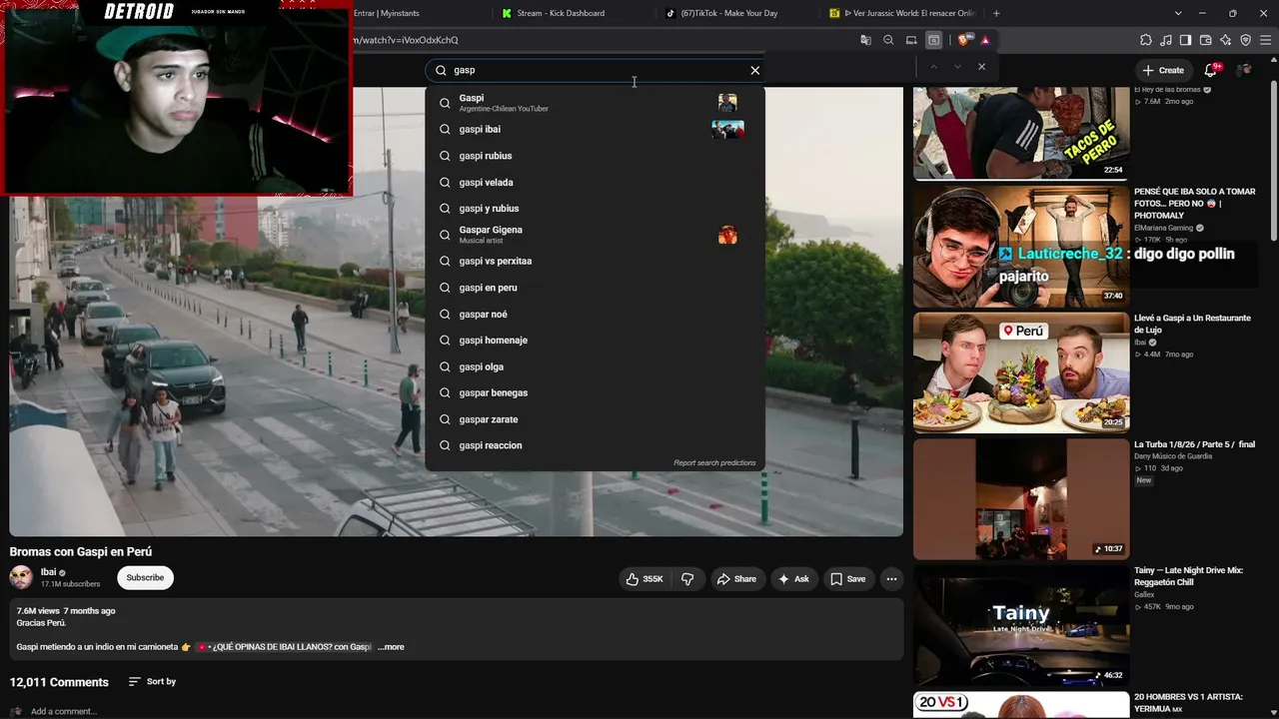
Task: Select the 'gaspi reaccion' suggestion
Action: [x=595, y=445]
